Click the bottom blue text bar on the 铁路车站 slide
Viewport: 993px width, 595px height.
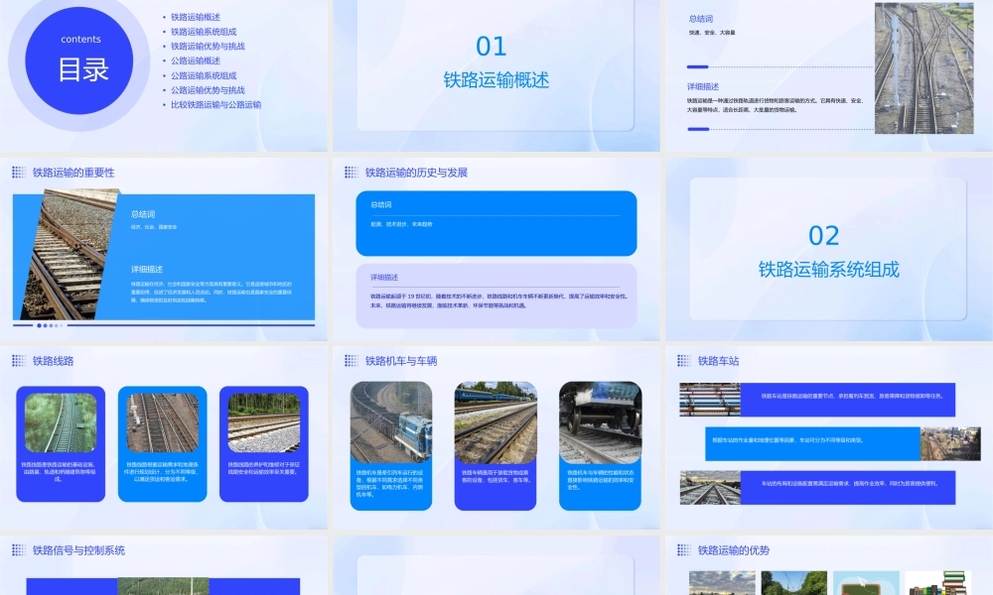click(848, 488)
